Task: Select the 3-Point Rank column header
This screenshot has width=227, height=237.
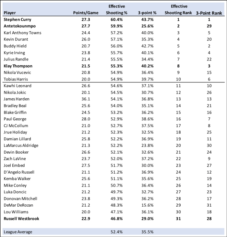Action: 209,13
